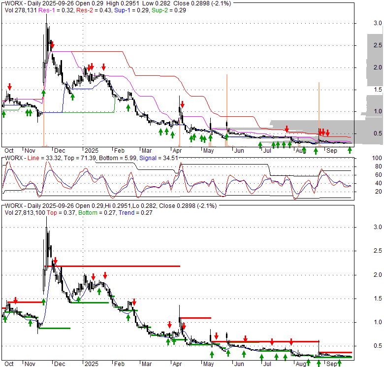Viewport: 384px width, 367px height.
Task: Click the 'Dec' month label on the lower chart
Action: click(x=60, y=364)
